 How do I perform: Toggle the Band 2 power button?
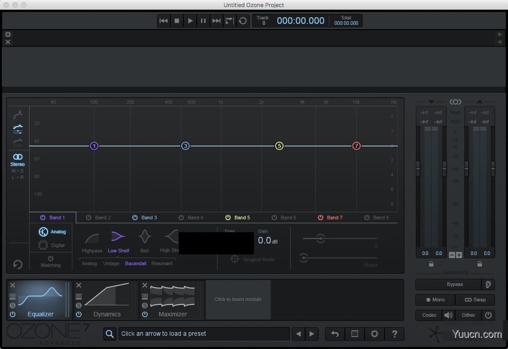(88, 217)
